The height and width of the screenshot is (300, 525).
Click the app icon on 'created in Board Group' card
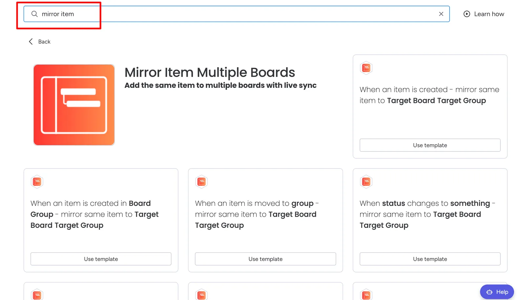(37, 182)
